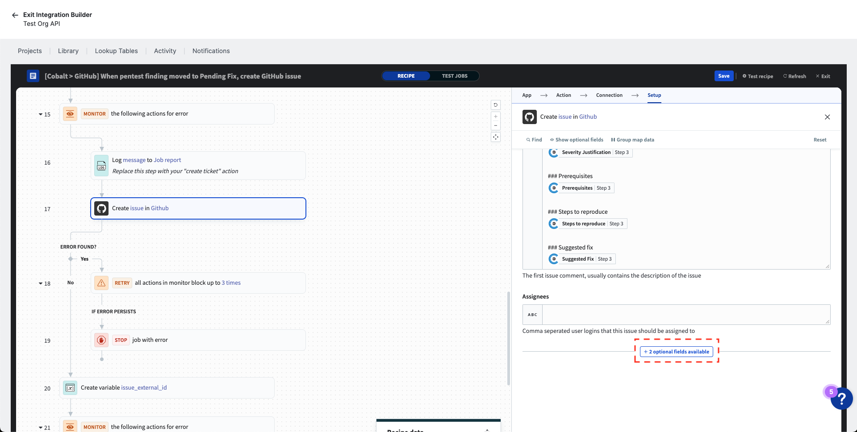857x432 pixels.
Task: Click the 3 times link in retry step
Action: [x=231, y=283]
